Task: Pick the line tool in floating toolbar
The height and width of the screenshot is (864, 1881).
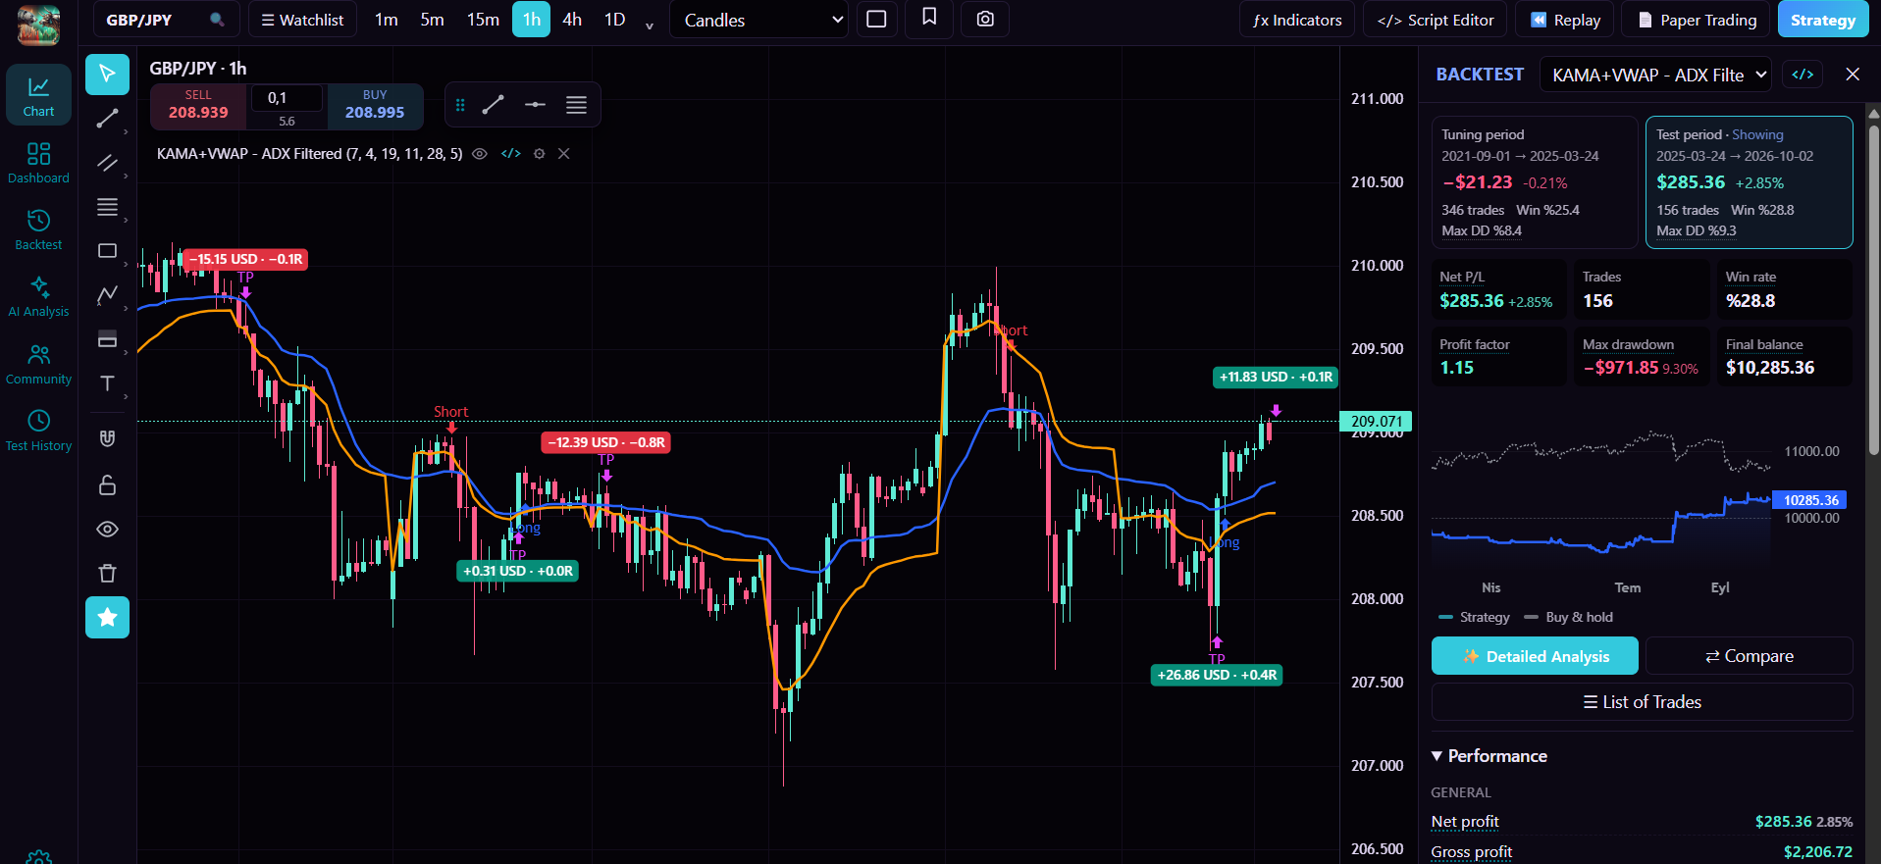Action: (493, 105)
